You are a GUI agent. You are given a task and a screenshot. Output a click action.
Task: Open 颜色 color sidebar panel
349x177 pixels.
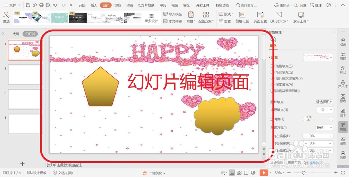click(343, 98)
